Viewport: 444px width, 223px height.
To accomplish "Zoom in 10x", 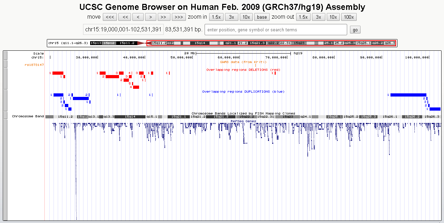I will (246, 17).
